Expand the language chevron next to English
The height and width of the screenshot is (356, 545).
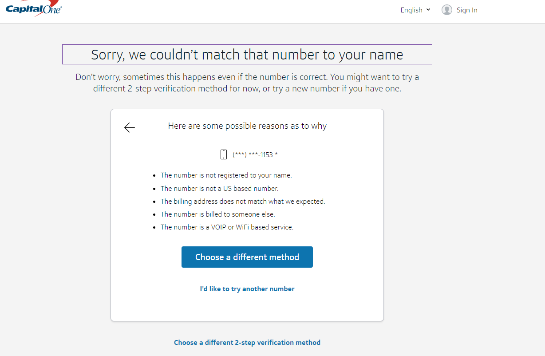click(x=428, y=9)
